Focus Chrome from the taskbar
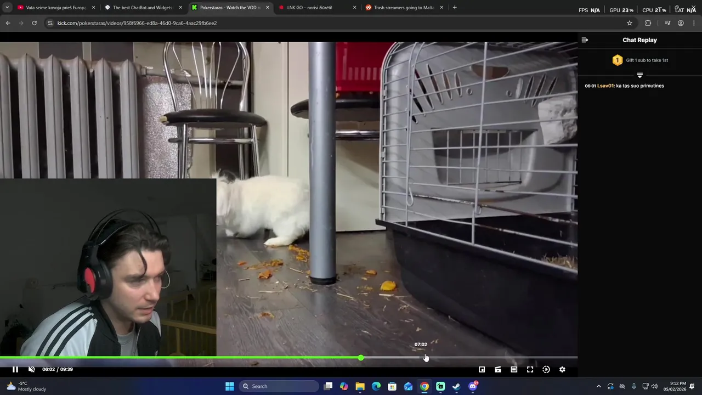This screenshot has width=702, height=395. click(x=424, y=386)
